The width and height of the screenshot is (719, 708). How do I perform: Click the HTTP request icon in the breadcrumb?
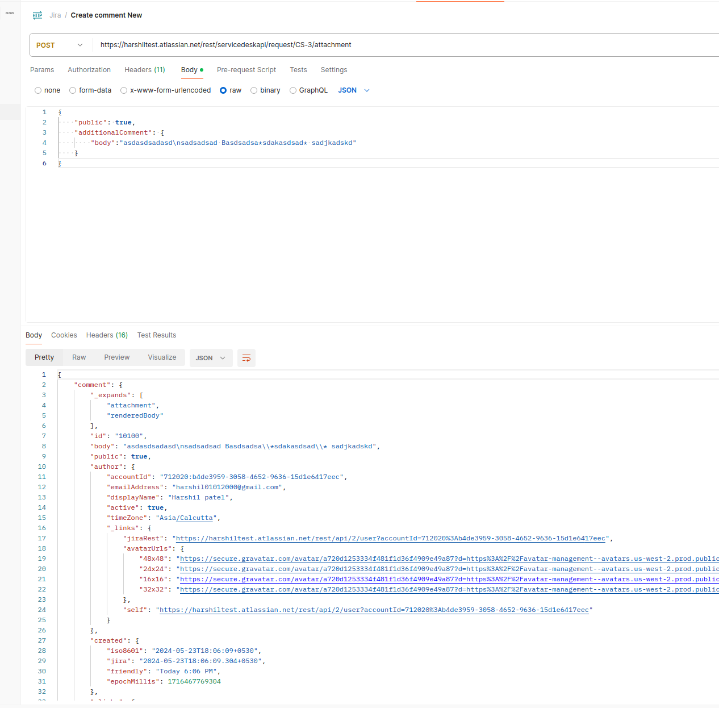click(x=37, y=15)
